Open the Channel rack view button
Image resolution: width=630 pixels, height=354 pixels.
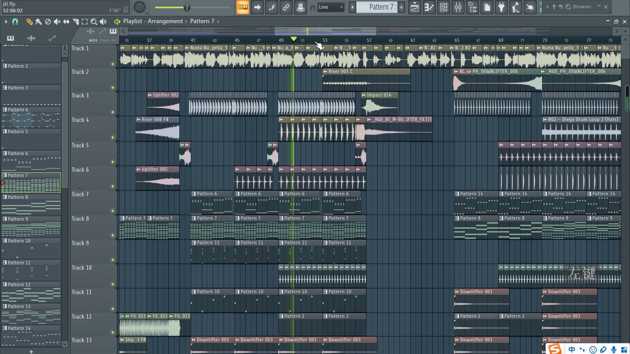[444, 7]
